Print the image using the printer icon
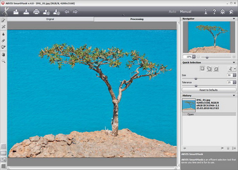This screenshot has height=170, width=238. tap(36, 12)
